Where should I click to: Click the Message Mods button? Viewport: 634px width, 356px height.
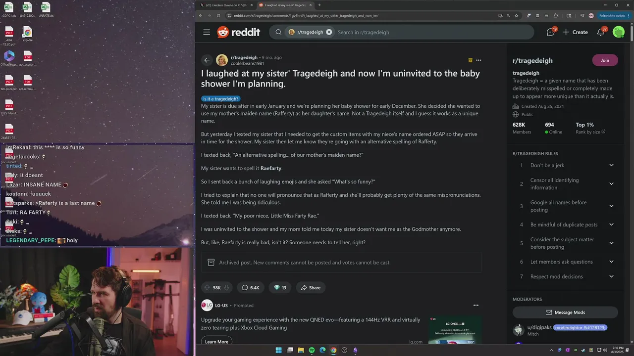[x=565, y=312]
